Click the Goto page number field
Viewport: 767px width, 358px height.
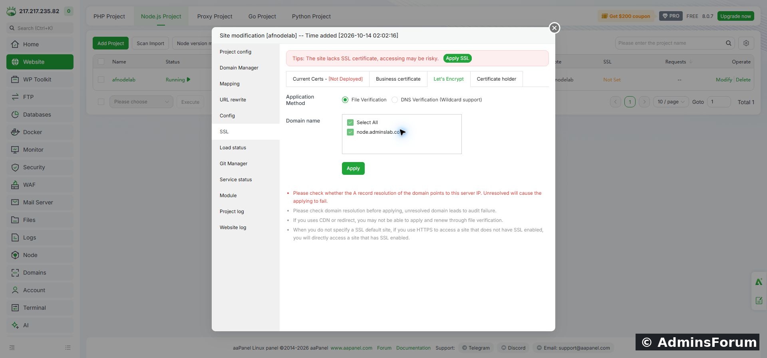click(719, 102)
